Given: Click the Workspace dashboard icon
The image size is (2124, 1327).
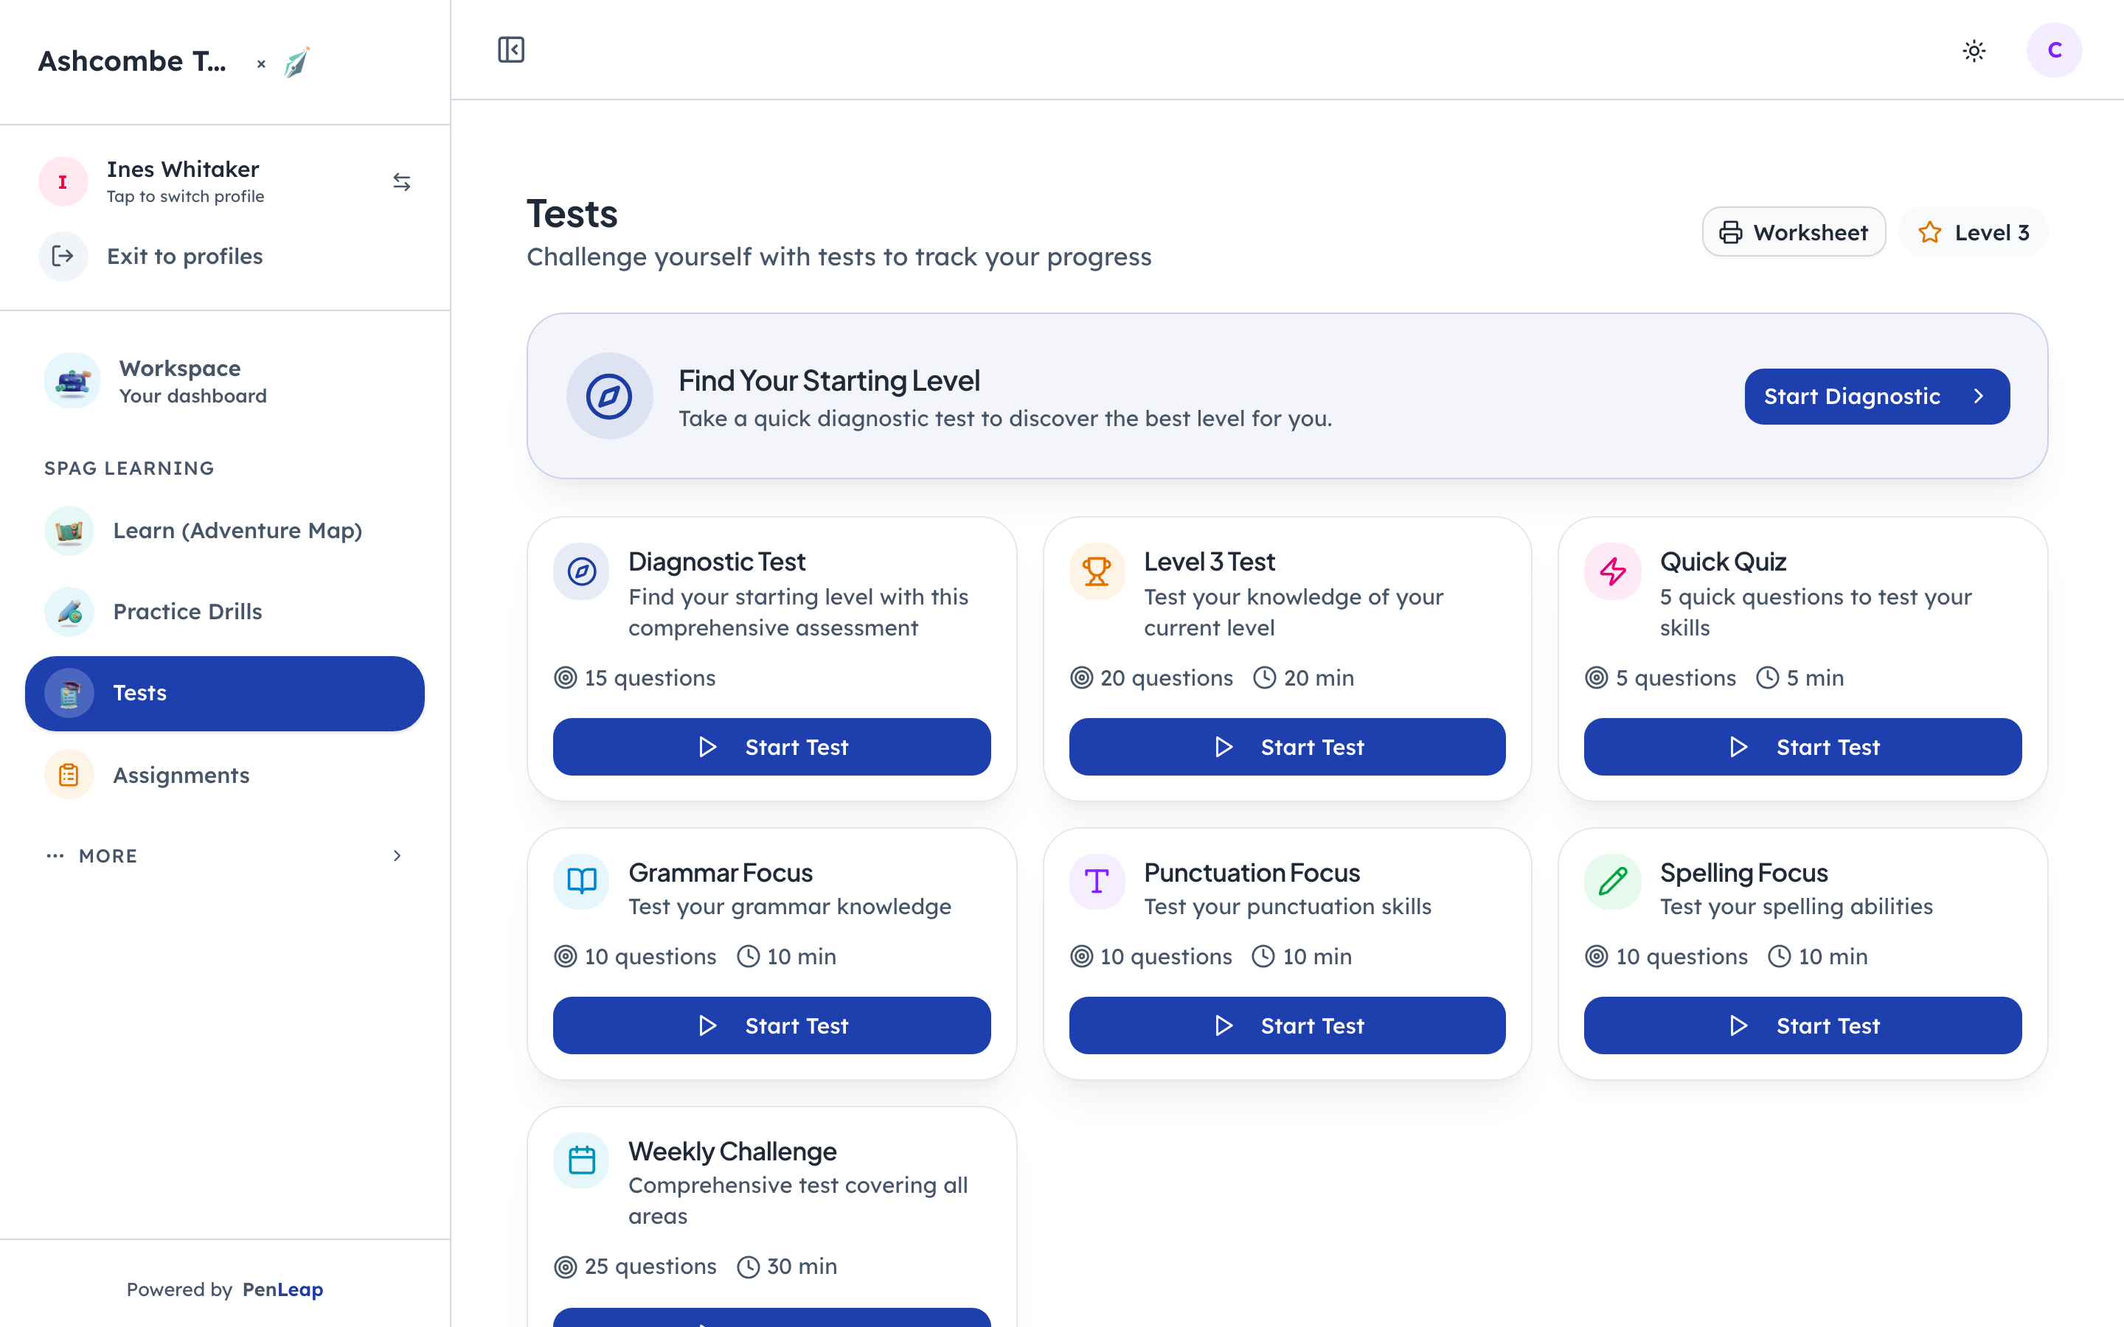Looking at the screenshot, I should 72,381.
